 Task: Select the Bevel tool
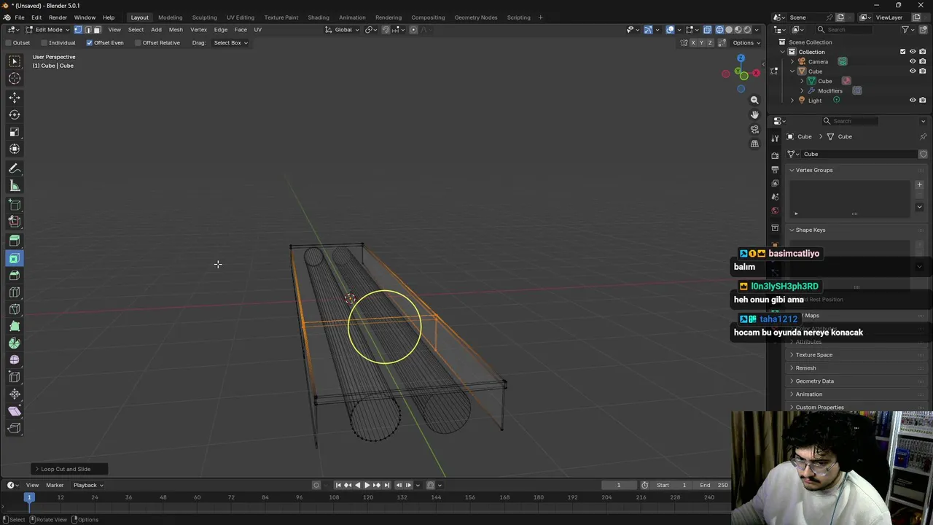coord(15,275)
